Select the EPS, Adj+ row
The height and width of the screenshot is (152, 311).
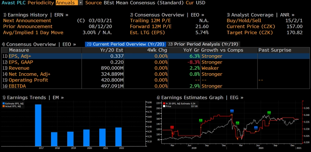pos(155,56)
